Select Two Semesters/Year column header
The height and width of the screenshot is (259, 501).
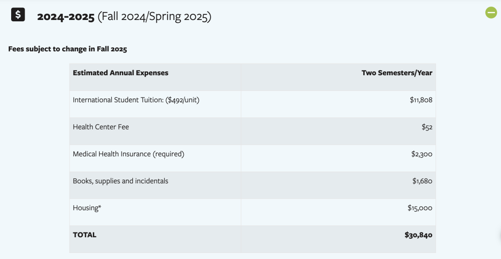tap(397, 73)
